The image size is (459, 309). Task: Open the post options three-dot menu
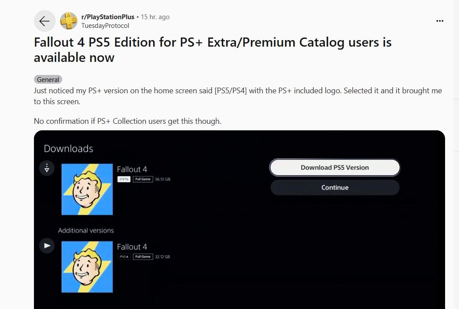click(440, 20)
